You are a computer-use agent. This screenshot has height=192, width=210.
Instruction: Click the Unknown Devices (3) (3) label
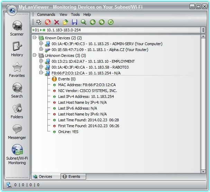tap(65, 55)
